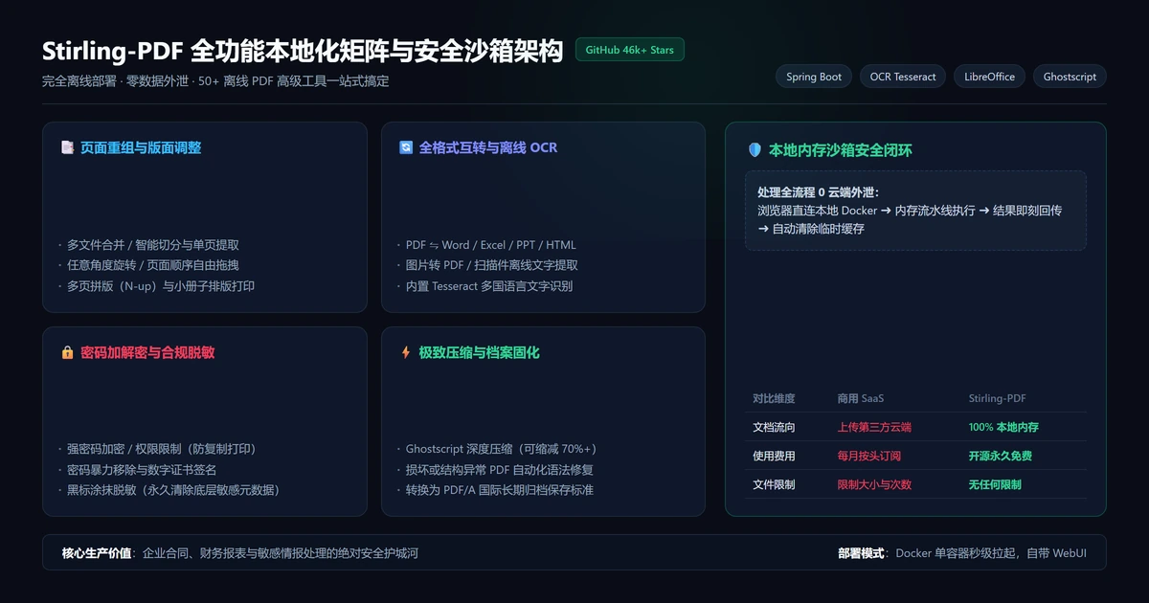Click the format conversion OCR card icon
This screenshot has width=1149, height=603.
click(406, 147)
